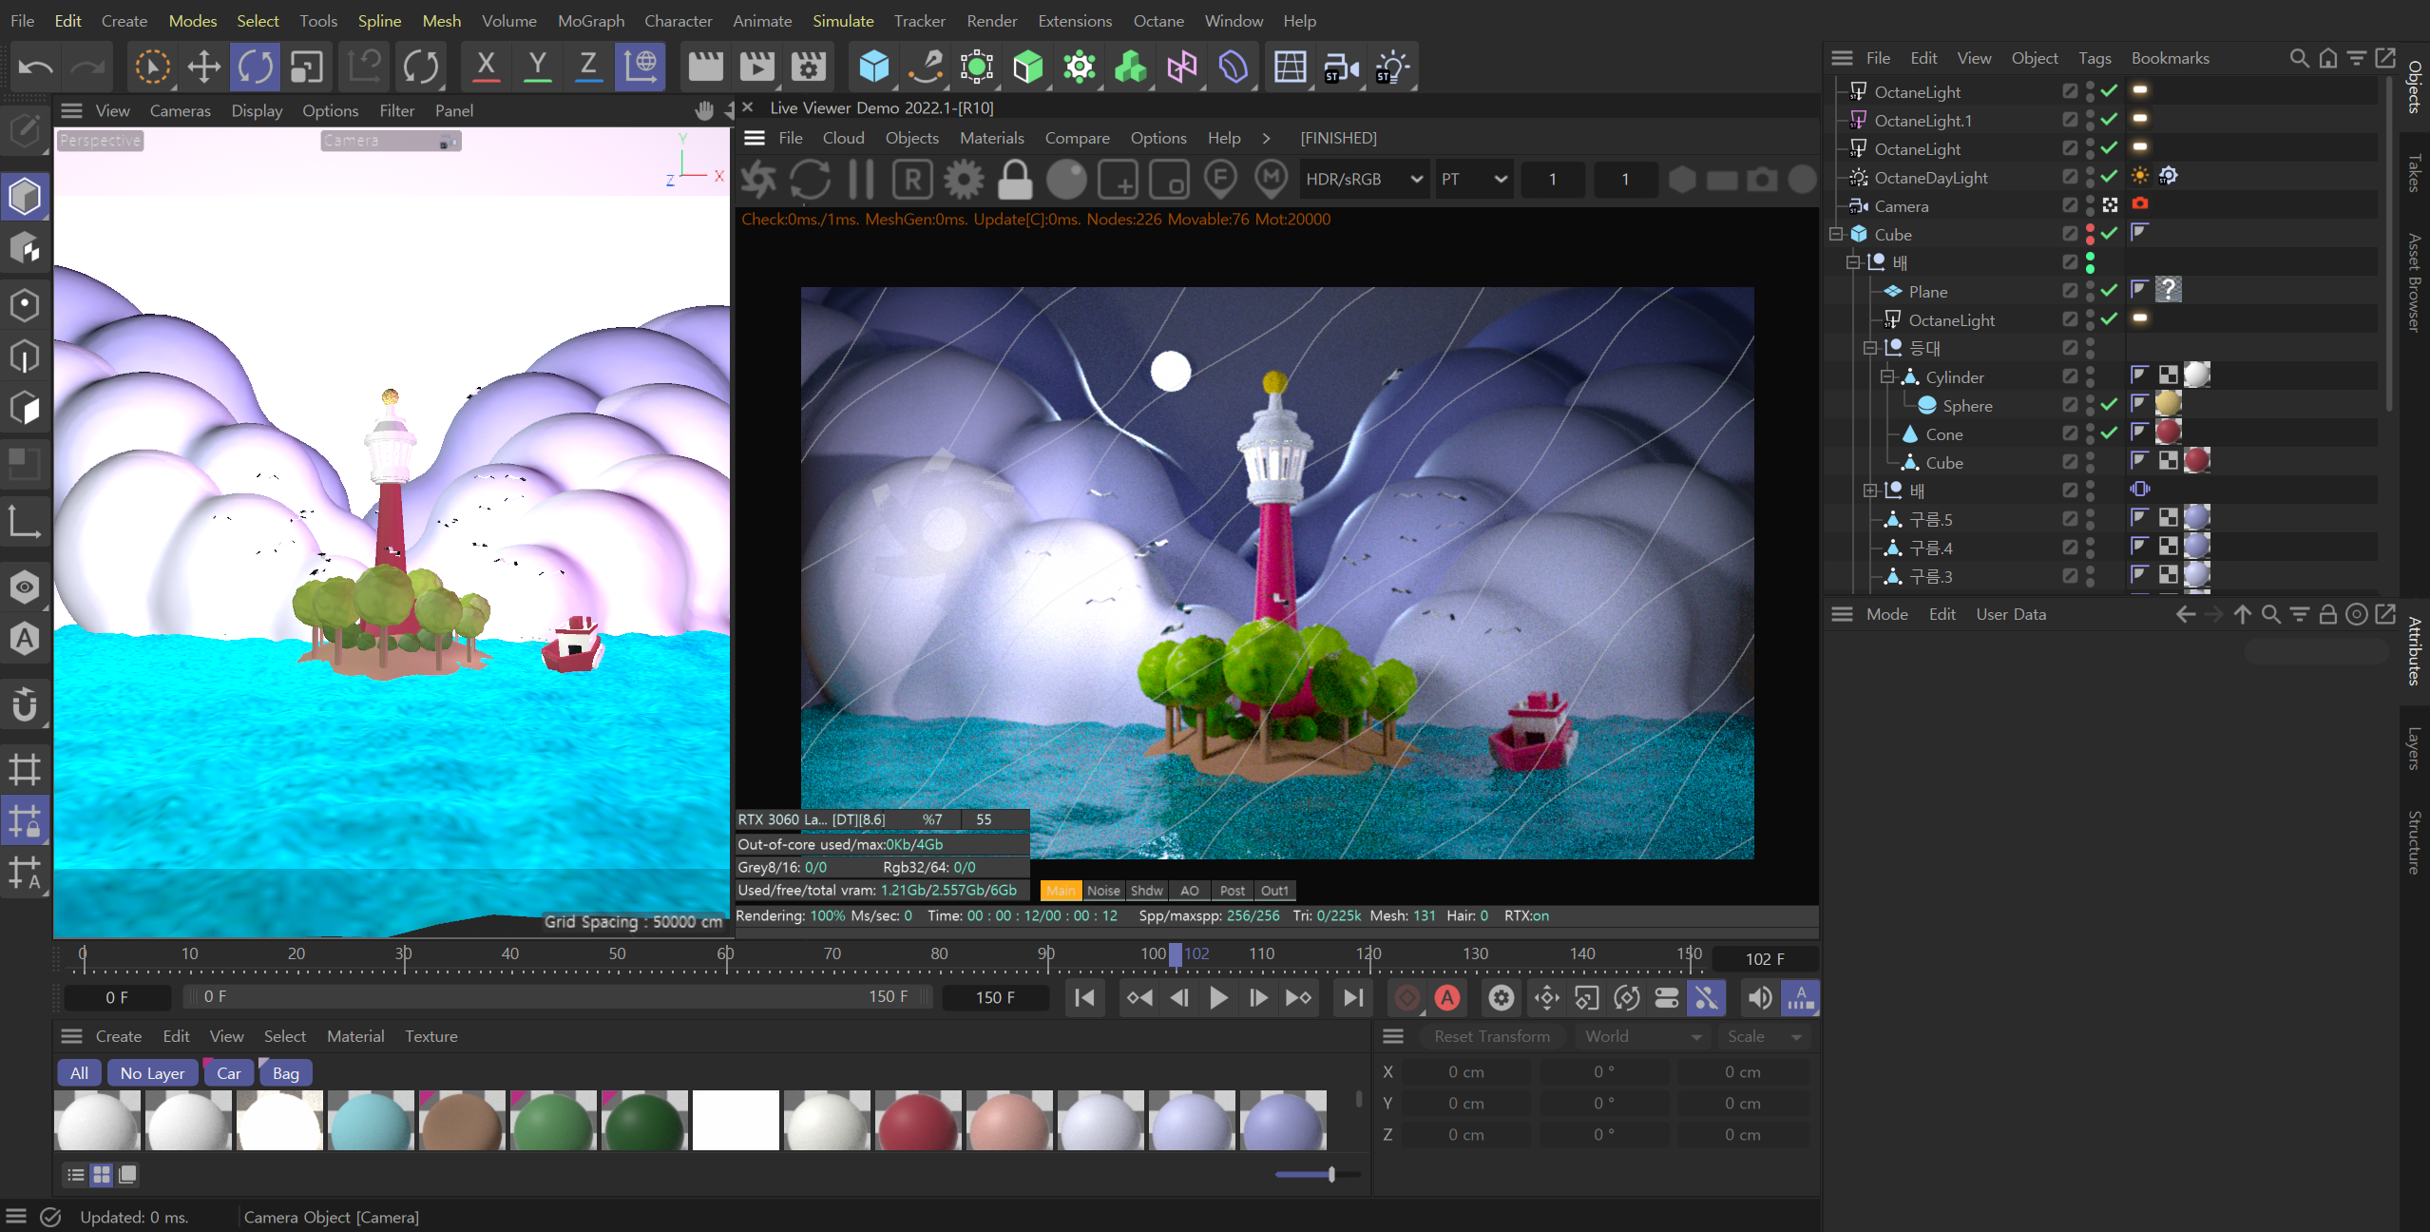The image size is (2430, 1232).
Task: Click the Bend deformer icon
Action: point(1233,67)
